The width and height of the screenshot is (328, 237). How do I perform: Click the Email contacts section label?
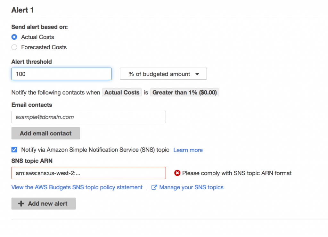[31, 105]
